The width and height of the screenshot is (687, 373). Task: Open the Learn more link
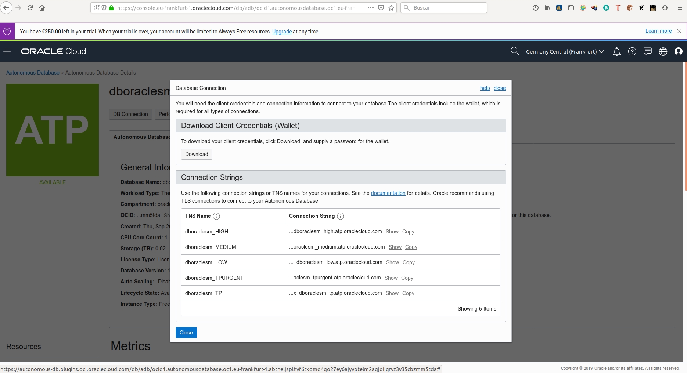[658, 31]
